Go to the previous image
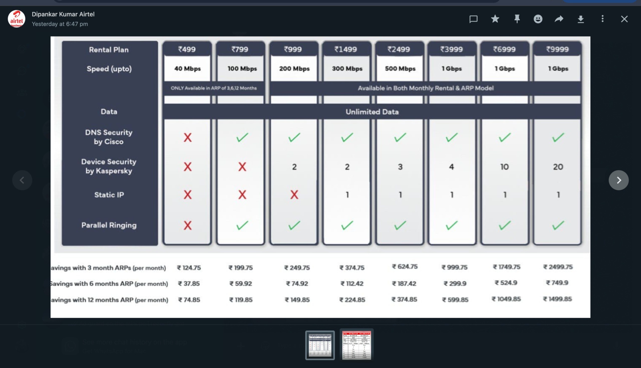This screenshot has width=641, height=368. click(x=22, y=180)
